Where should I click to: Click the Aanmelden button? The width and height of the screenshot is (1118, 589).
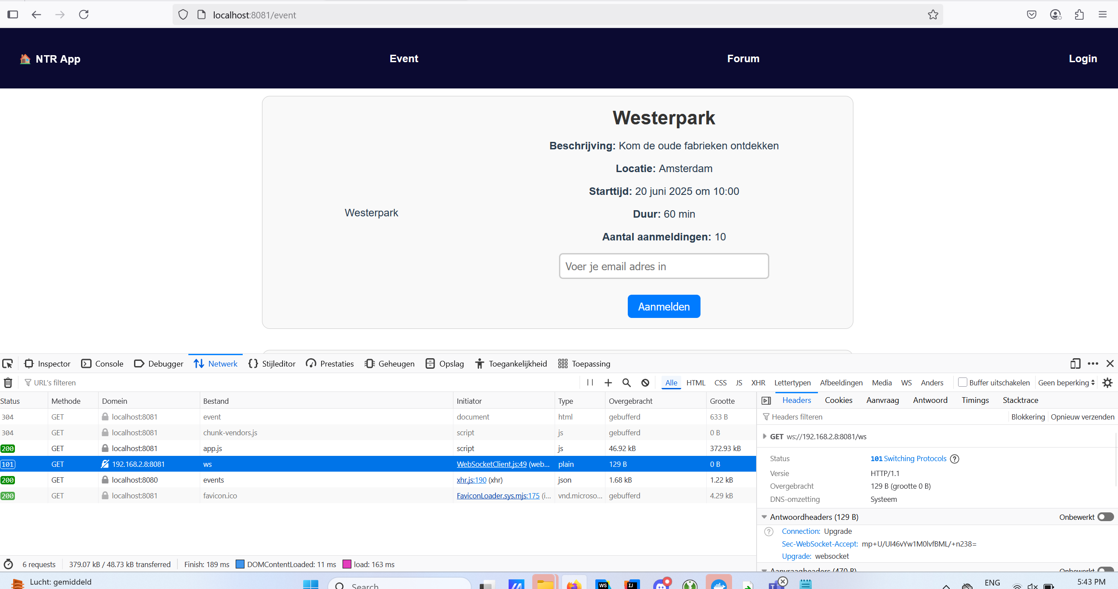click(664, 307)
